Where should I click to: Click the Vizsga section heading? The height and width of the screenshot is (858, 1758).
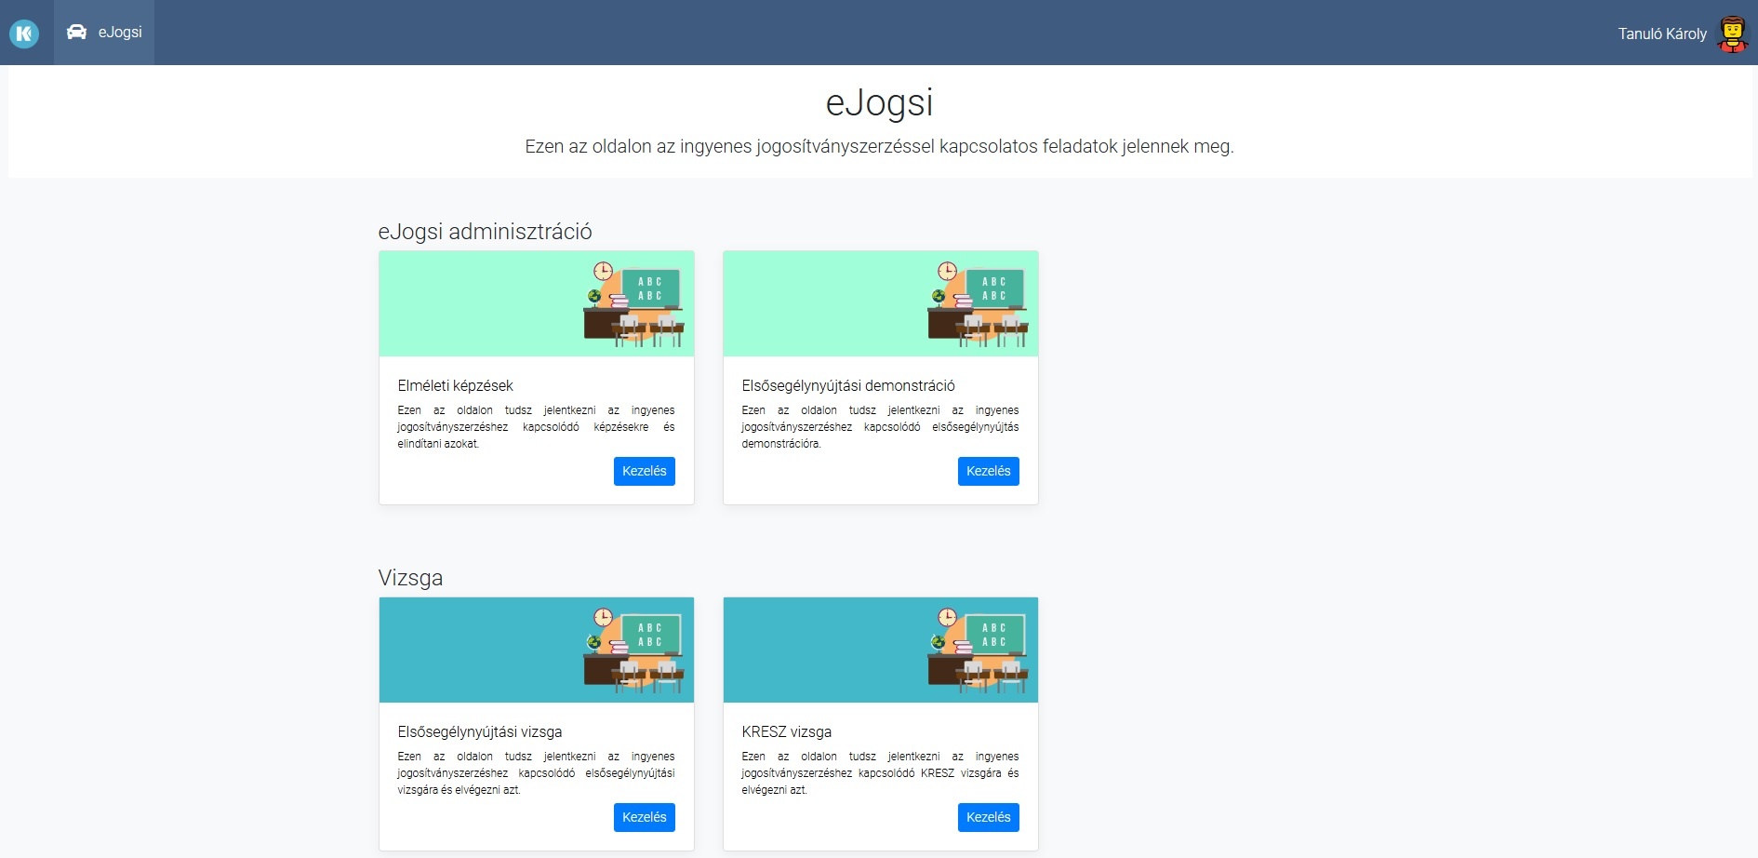(x=410, y=578)
